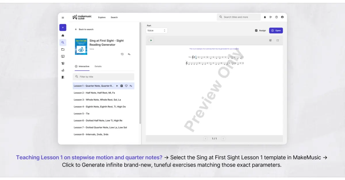345x180 pixels.
Task: Favorite Lesson 1 with the row heart icon
Action: (x=126, y=86)
